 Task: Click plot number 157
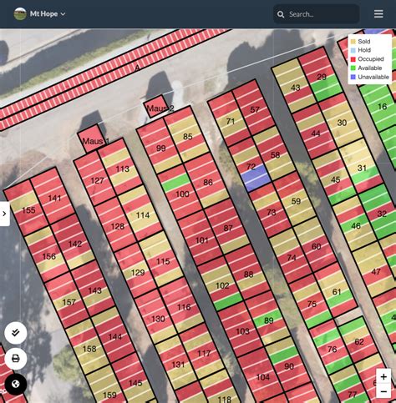tap(69, 302)
